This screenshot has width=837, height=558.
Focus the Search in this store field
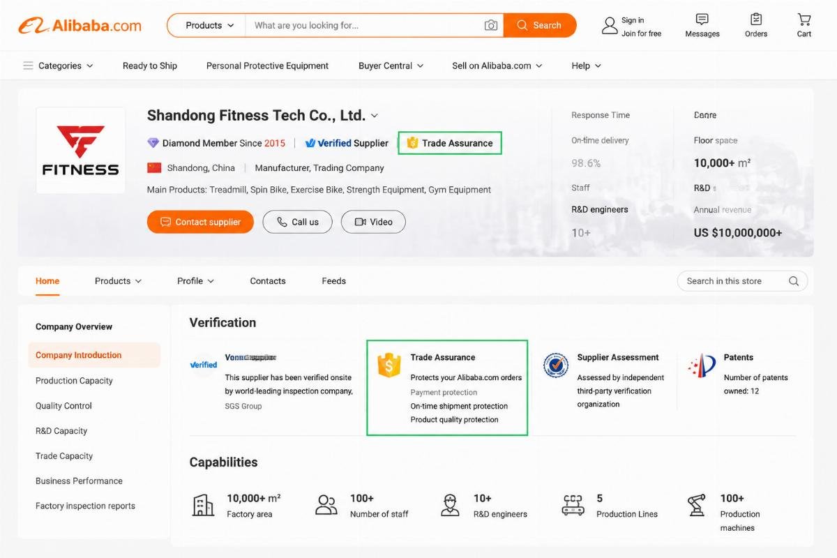point(742,281)
